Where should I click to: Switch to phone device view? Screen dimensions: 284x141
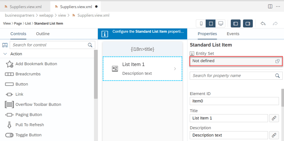click(201, 23)
